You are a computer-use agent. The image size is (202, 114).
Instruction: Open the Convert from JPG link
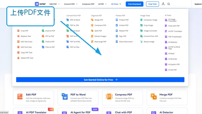click(x=151, y=36)
